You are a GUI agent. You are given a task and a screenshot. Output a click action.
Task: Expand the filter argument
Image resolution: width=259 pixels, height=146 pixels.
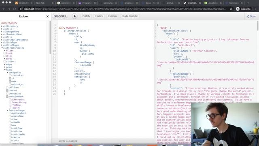coord(4,50)
